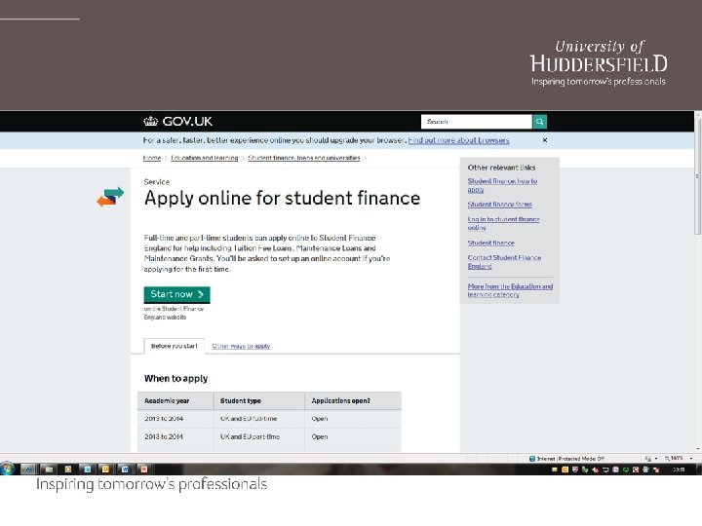
Task: Click the 'Apply online for student finance' title
Action: (x=282, y=198)
